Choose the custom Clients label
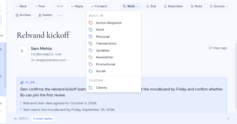237x124 pixels. pyautogui.click(x=114, y=88)
